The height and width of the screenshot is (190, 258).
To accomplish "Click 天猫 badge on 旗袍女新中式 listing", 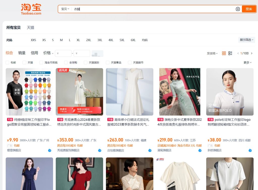I will click(x=160, y=120).
